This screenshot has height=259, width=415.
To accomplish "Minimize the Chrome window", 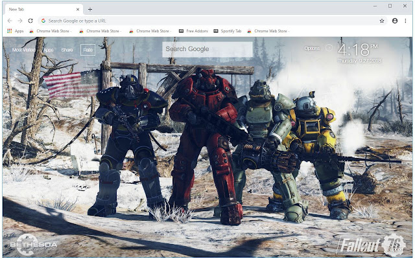I will tap(375, 6).
